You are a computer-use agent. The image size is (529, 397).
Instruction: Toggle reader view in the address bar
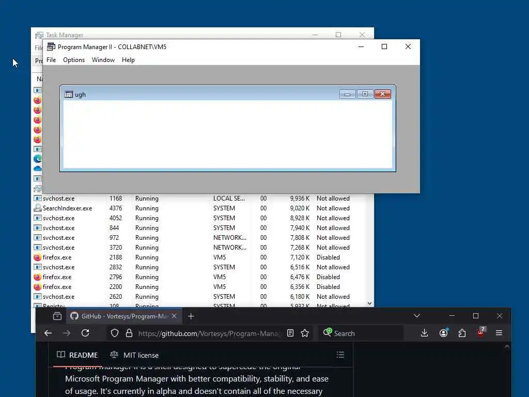[290, 333]
